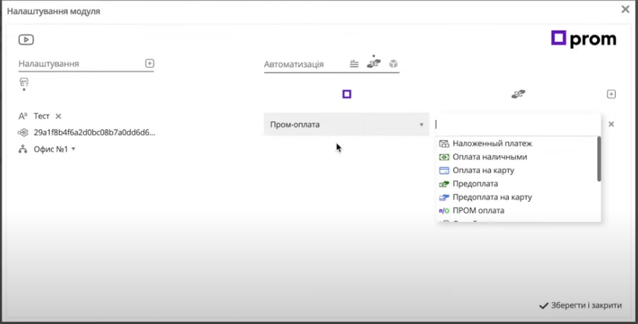Click the plus icon next to Налаштування
638x324 pixels.
click(x=149, y=64)
